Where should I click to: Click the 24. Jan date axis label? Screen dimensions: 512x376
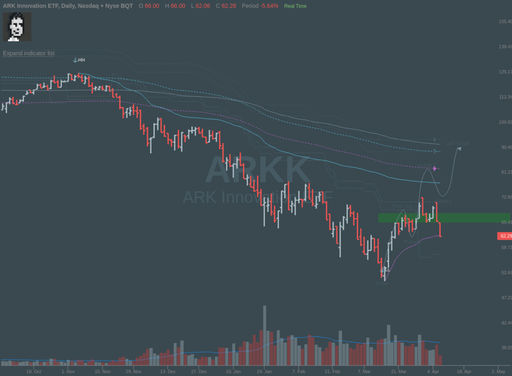point(264,372)
